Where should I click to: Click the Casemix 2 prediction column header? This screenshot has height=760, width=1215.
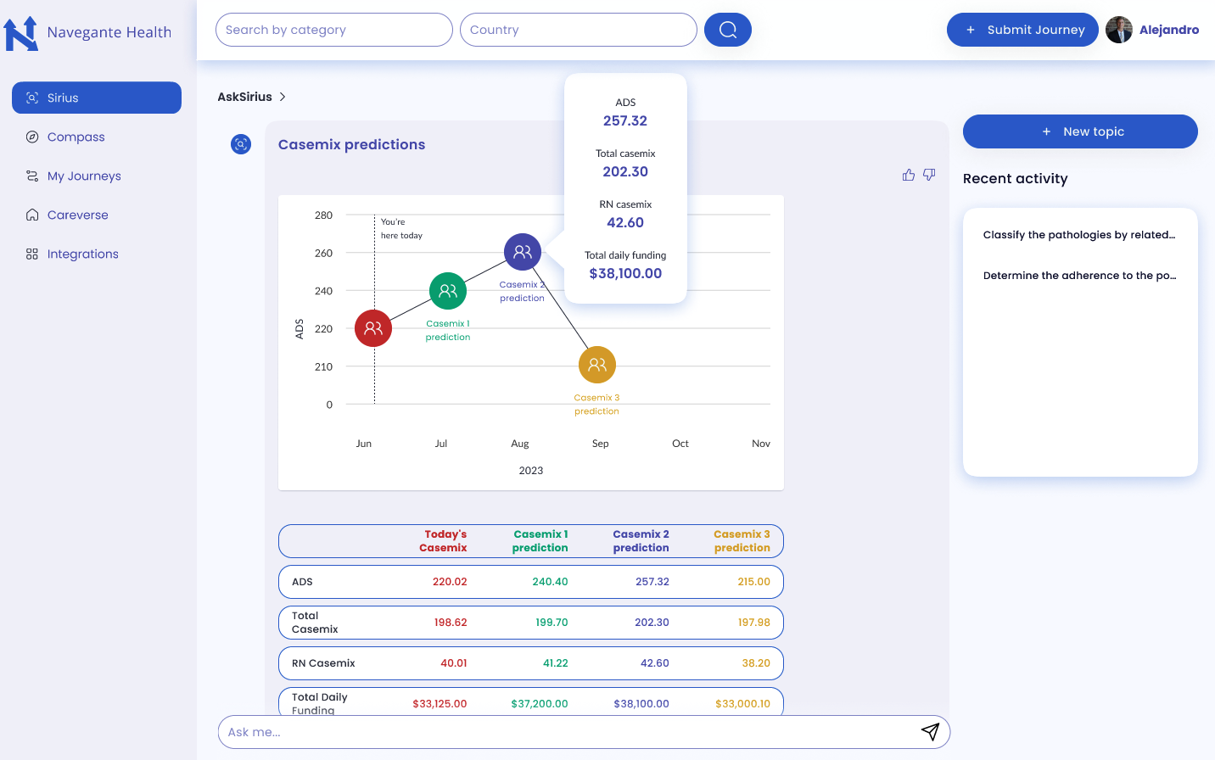641,541
